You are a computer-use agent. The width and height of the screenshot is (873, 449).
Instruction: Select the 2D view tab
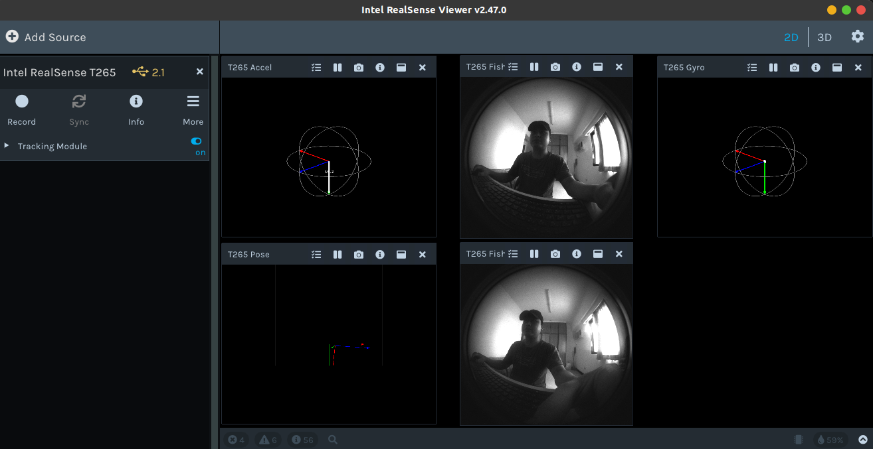[791, 37]
